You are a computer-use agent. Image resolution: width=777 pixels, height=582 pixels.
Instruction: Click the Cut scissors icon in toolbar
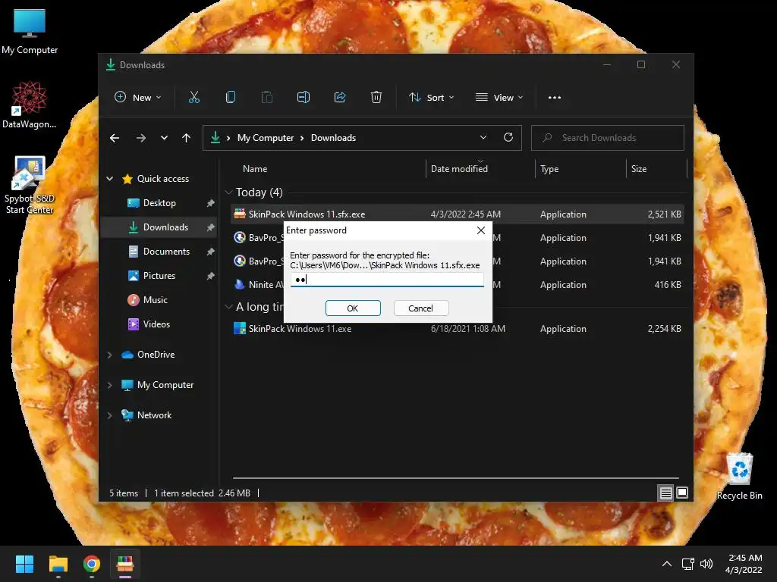[193, 98]
